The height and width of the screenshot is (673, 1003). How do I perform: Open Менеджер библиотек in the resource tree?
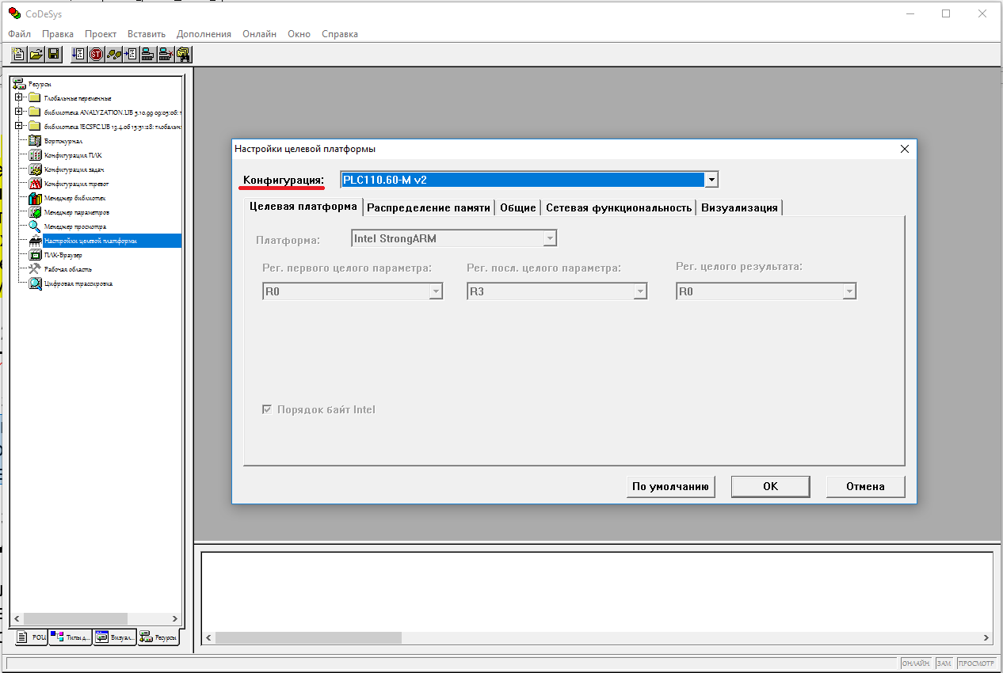pyautogui.click(x=74, y=198)
